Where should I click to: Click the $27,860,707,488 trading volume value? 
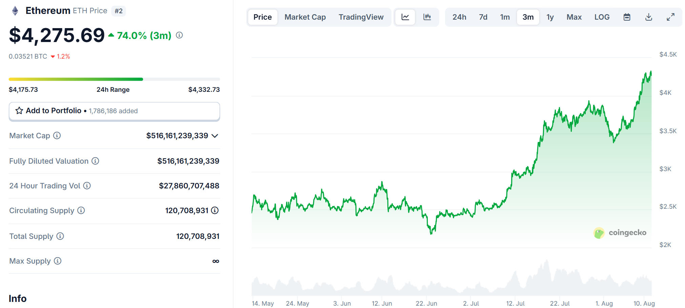(189, 186)
